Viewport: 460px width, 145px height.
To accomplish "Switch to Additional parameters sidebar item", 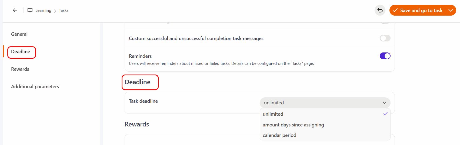I will coord(35,87).
